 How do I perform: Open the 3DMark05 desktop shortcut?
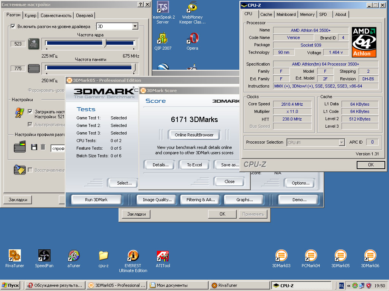pyautogui.click(x=340, y=258)
